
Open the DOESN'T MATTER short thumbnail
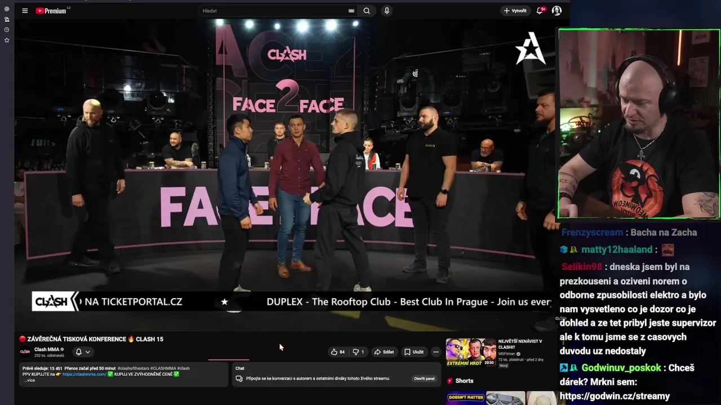(465, 398)
